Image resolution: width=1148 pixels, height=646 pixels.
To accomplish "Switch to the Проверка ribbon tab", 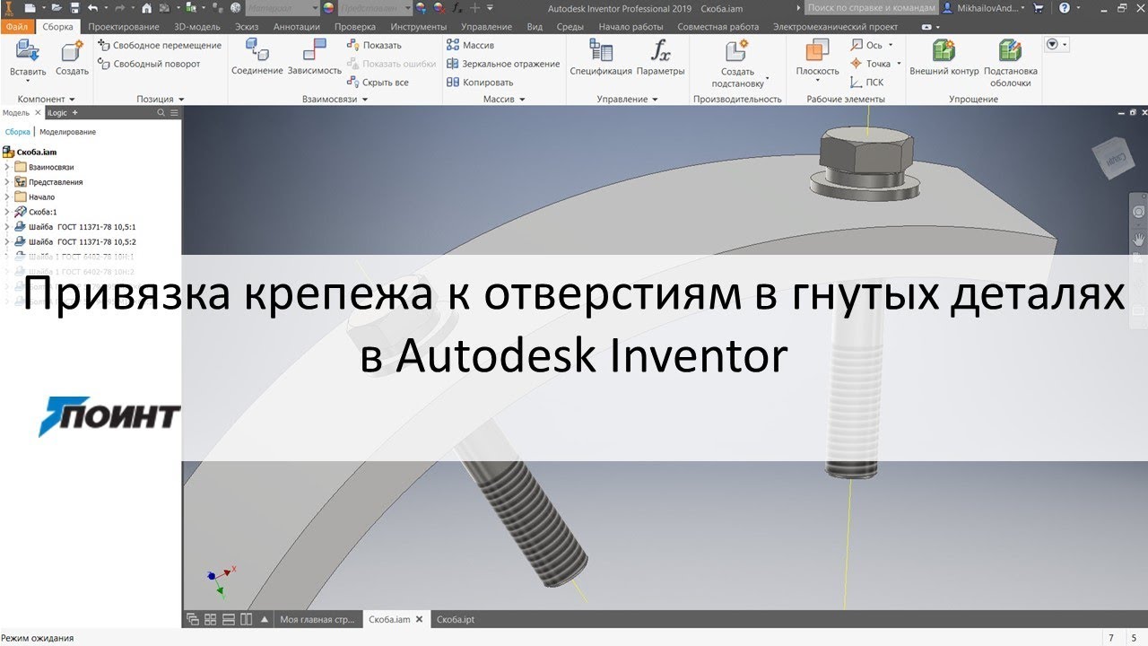I will pos(355,27).
